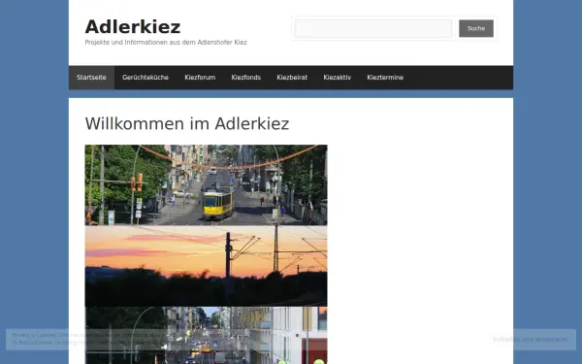The width and height of the screenshot is (582, 364).
Task: Click the yellow tram street photo
Action: tap(206, 185)
